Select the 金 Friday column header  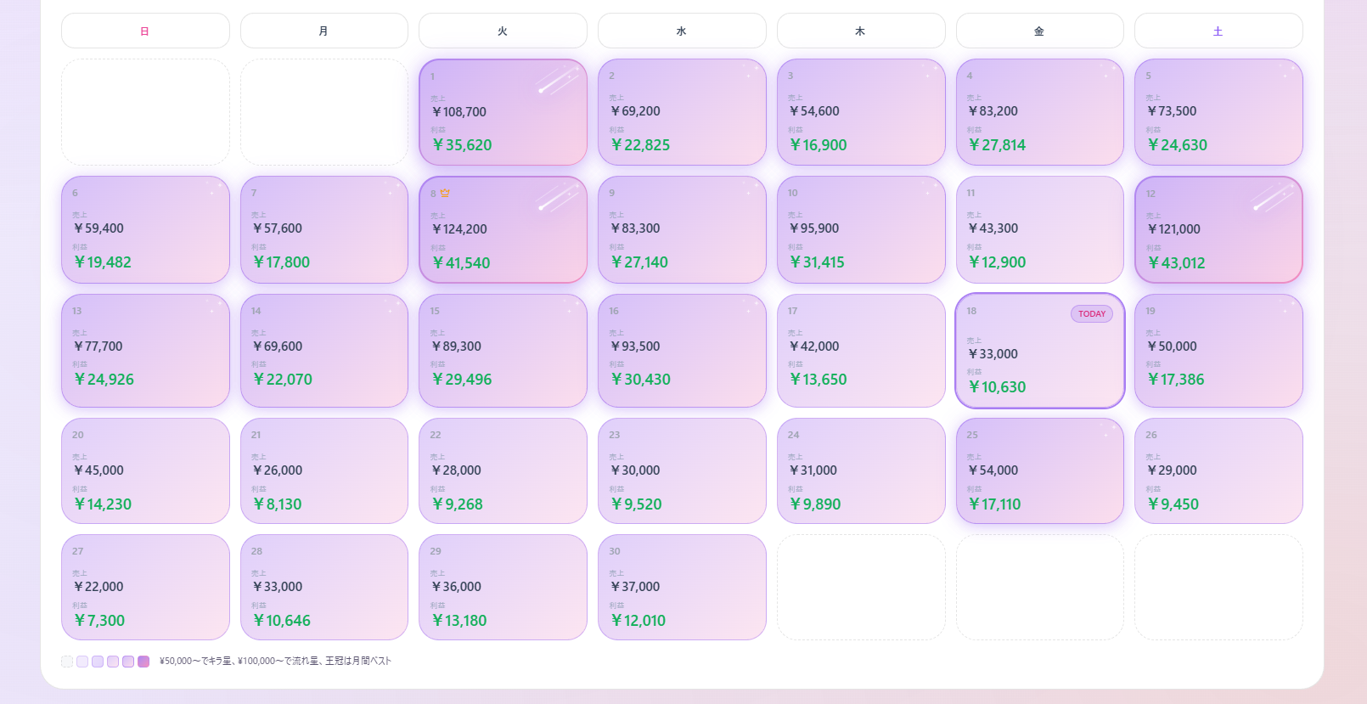tap(1040, 31)
